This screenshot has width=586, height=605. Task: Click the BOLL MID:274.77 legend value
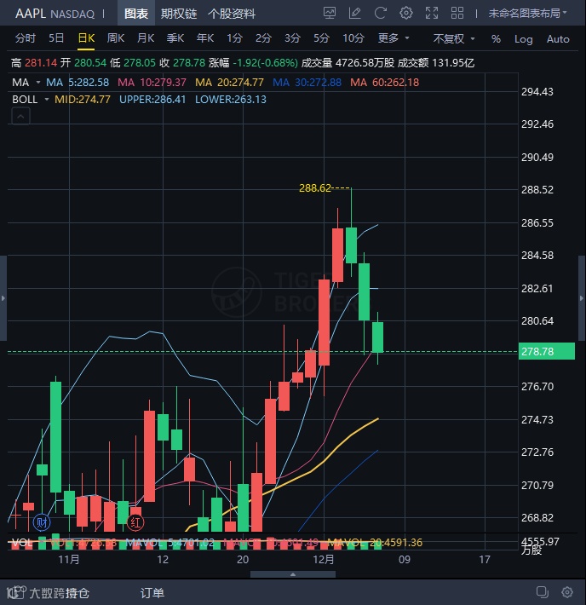pyautogui.click(x=83, y=99)
